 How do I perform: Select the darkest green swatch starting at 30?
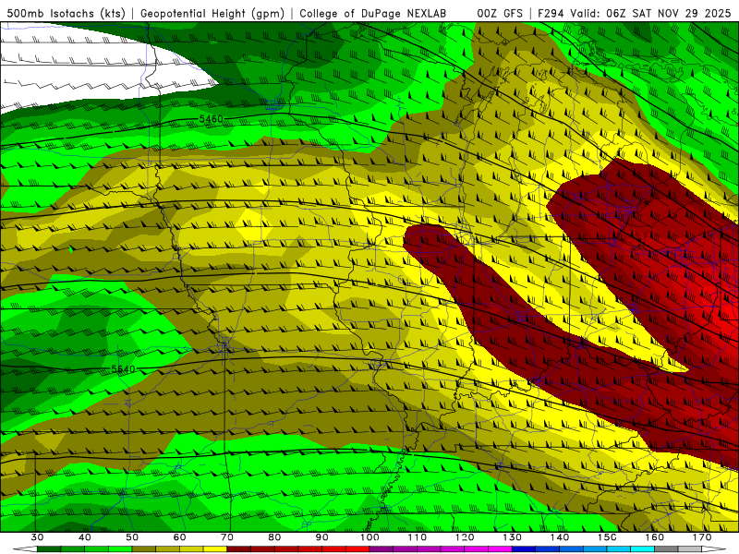(x=49, y=549)
